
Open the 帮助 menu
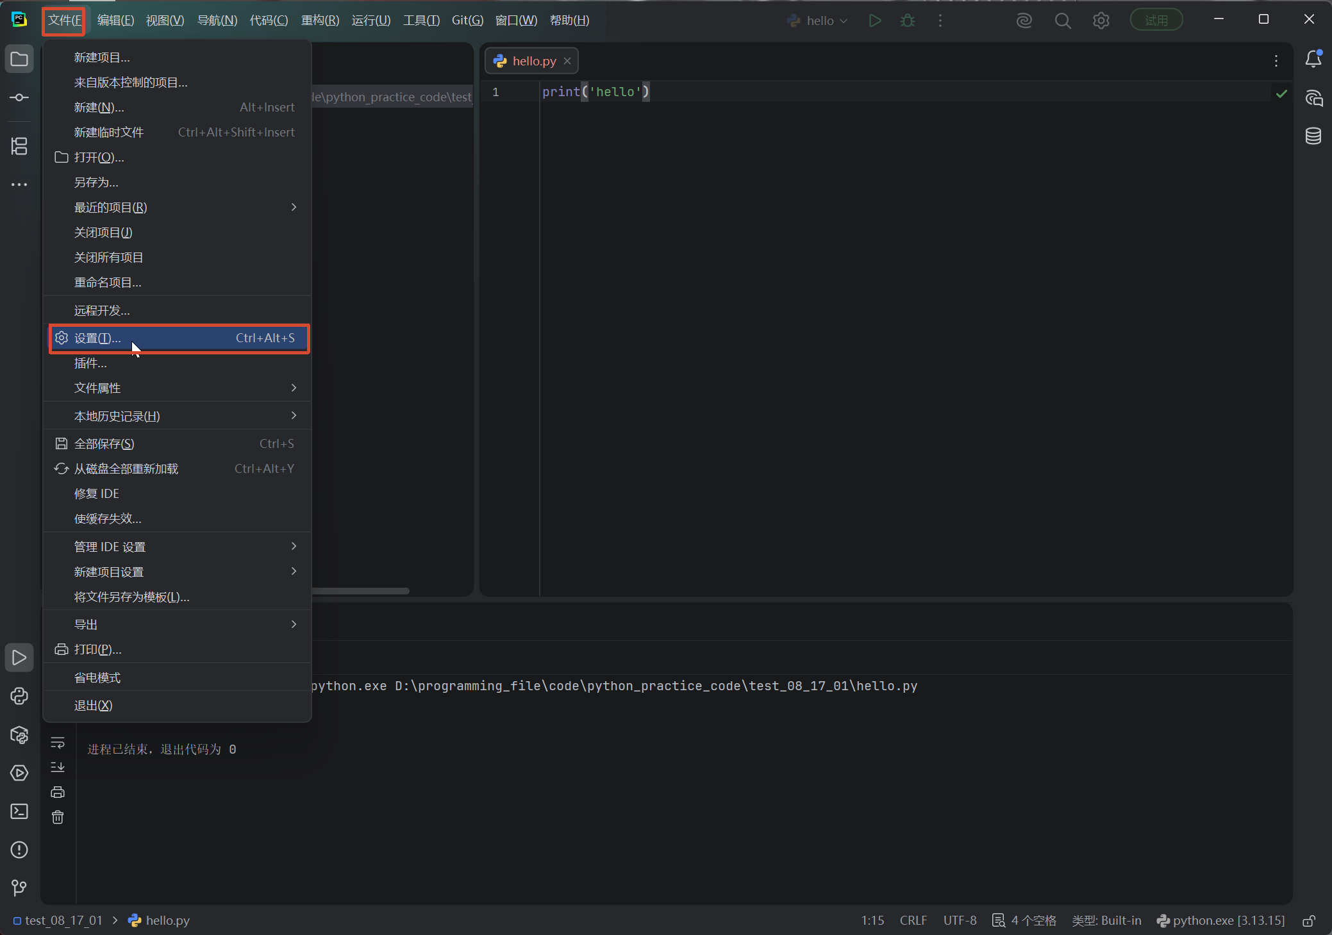569,21
